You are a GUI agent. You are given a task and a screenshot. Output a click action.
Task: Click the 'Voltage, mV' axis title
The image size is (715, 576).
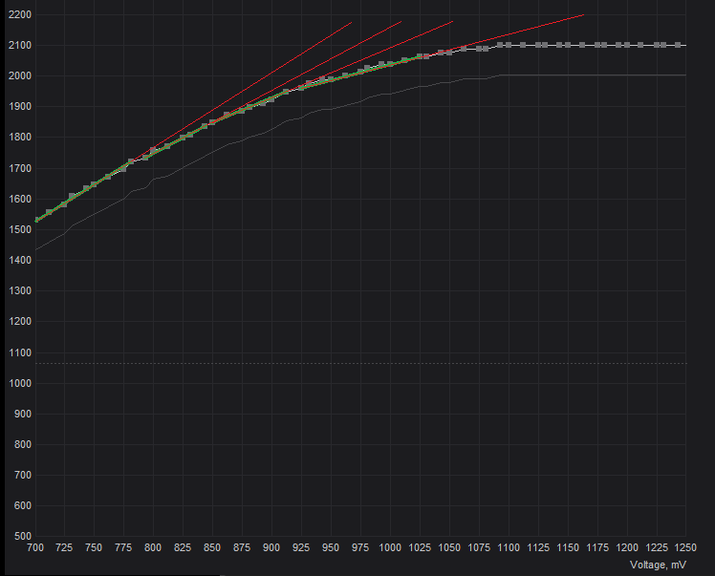click(658, 565)
